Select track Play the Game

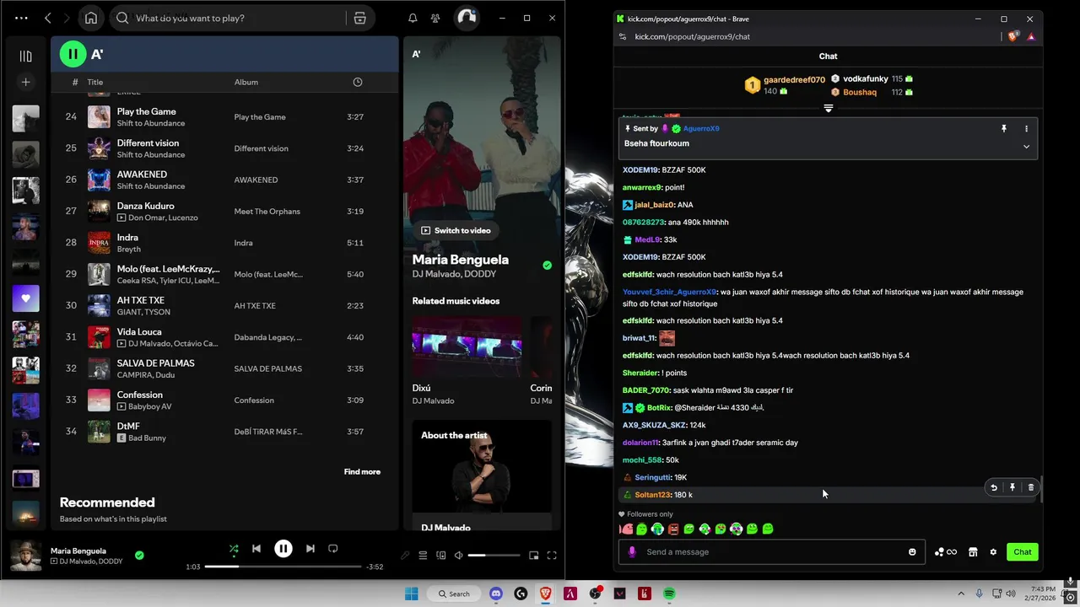coord(147,111)
